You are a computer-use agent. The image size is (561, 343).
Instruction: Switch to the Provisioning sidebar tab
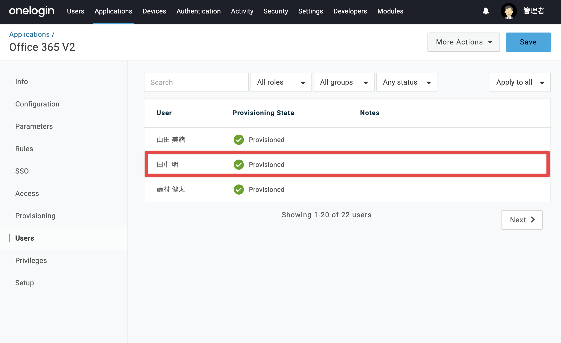coord(35,216)
